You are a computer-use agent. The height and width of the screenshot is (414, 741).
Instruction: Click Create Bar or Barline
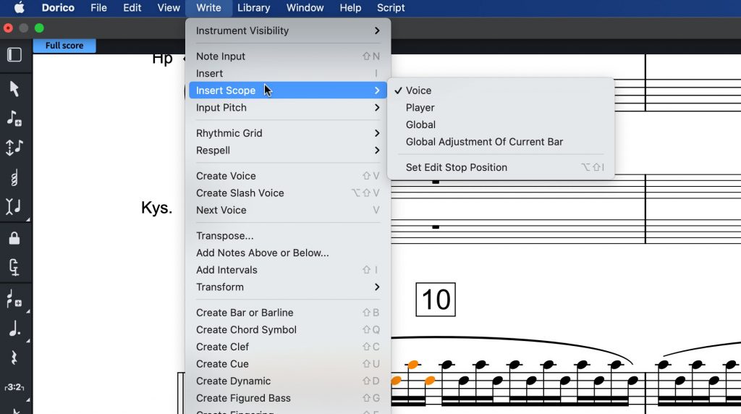(x=288, y=313)
